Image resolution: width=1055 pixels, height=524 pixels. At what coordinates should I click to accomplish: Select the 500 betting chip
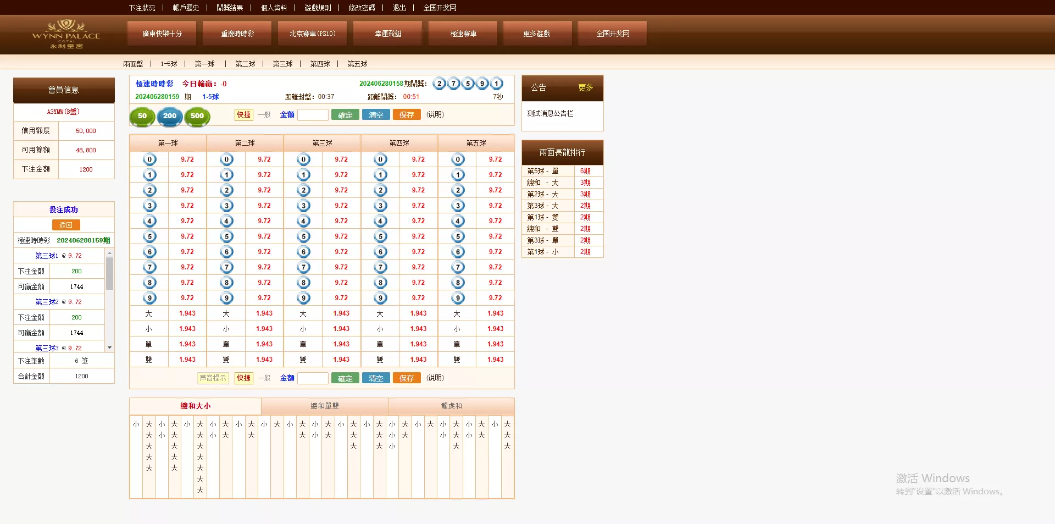pyautogui.click(x=197, y=117)
